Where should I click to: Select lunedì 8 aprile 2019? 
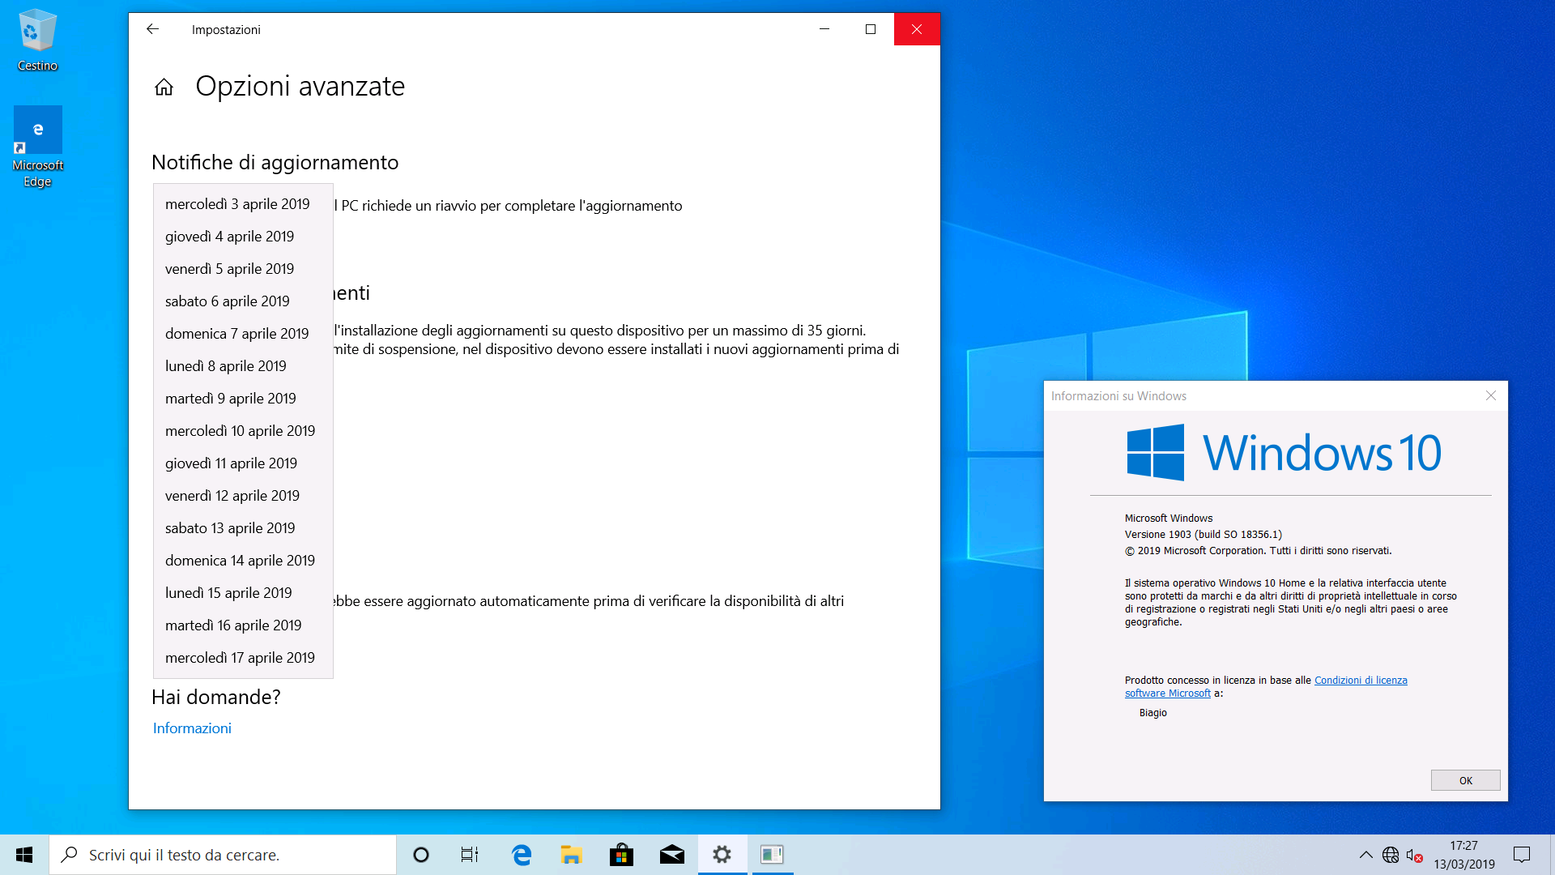click(x=243, y=366)
